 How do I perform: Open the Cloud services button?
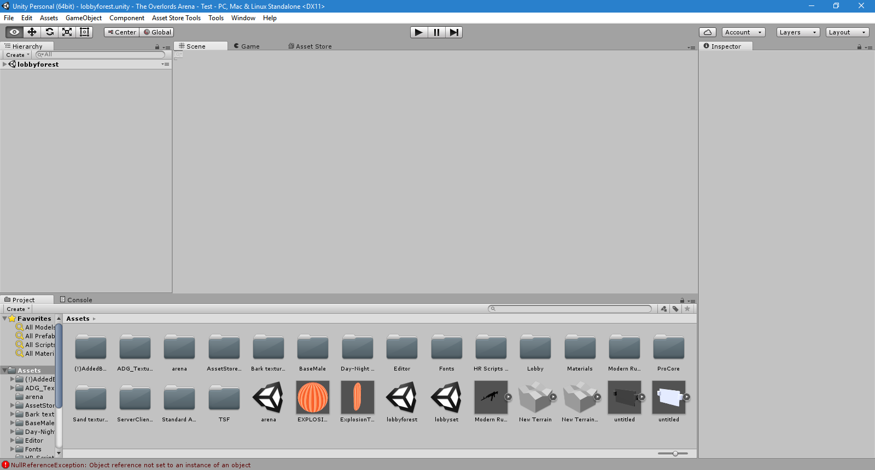[708, 32]
